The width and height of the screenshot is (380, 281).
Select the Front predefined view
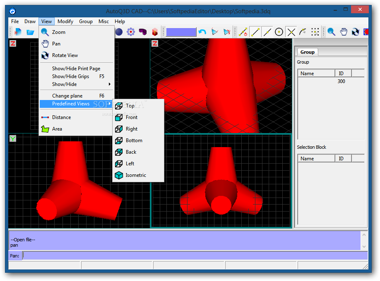click(138, 117)
